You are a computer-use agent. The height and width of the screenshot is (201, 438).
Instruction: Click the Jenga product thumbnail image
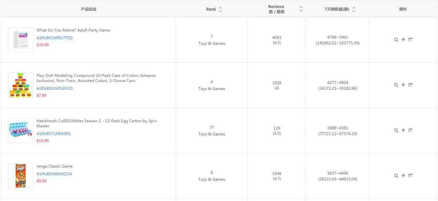coord(21,176)
